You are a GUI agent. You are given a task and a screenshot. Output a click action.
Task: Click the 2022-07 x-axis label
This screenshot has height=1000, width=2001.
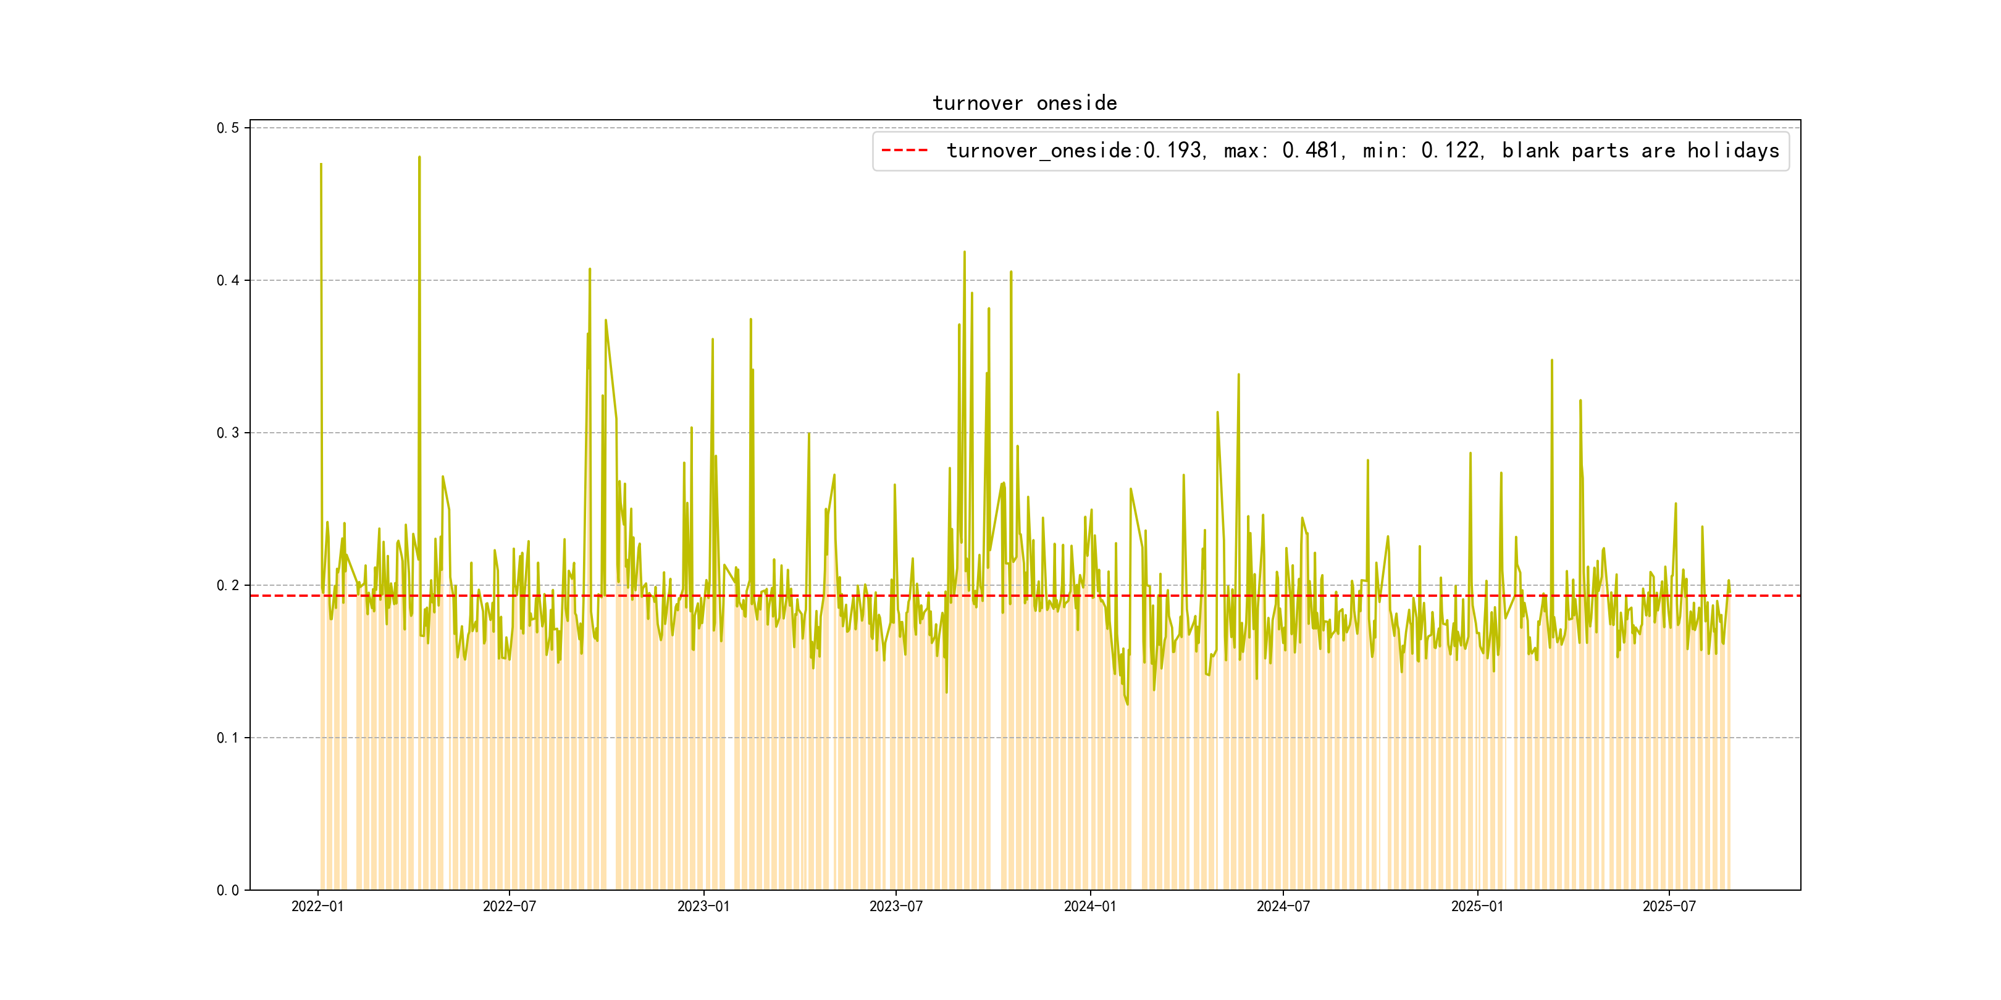pos(509,907)
